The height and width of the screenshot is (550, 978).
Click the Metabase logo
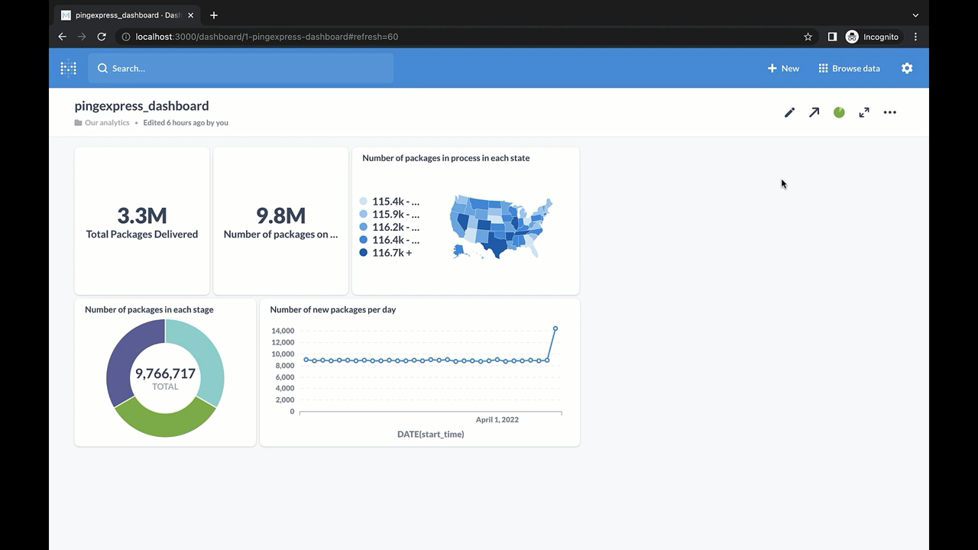coord(68,68)
